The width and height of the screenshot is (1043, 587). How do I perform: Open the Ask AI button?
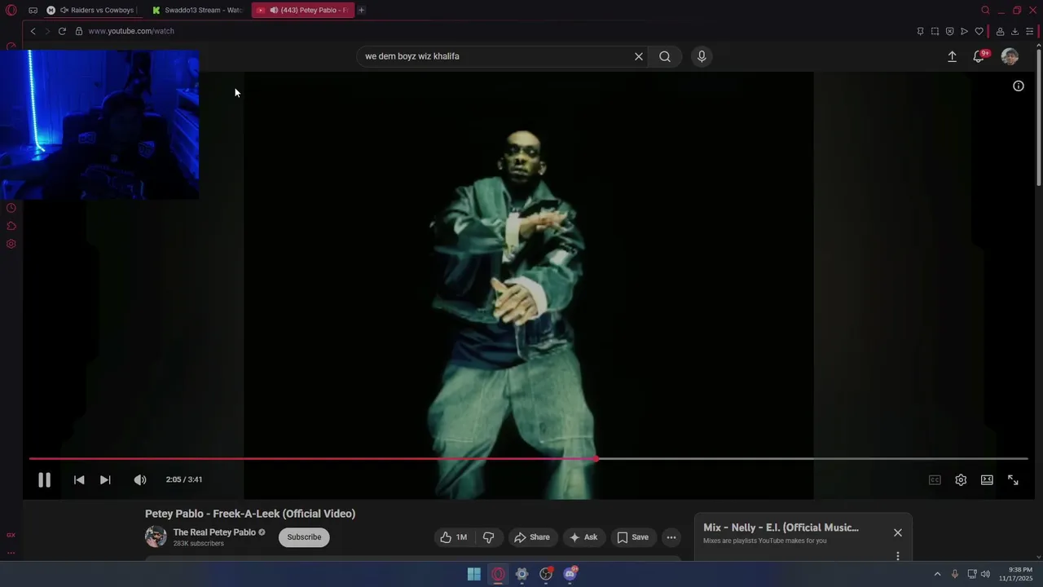click(x=584, y=537)
